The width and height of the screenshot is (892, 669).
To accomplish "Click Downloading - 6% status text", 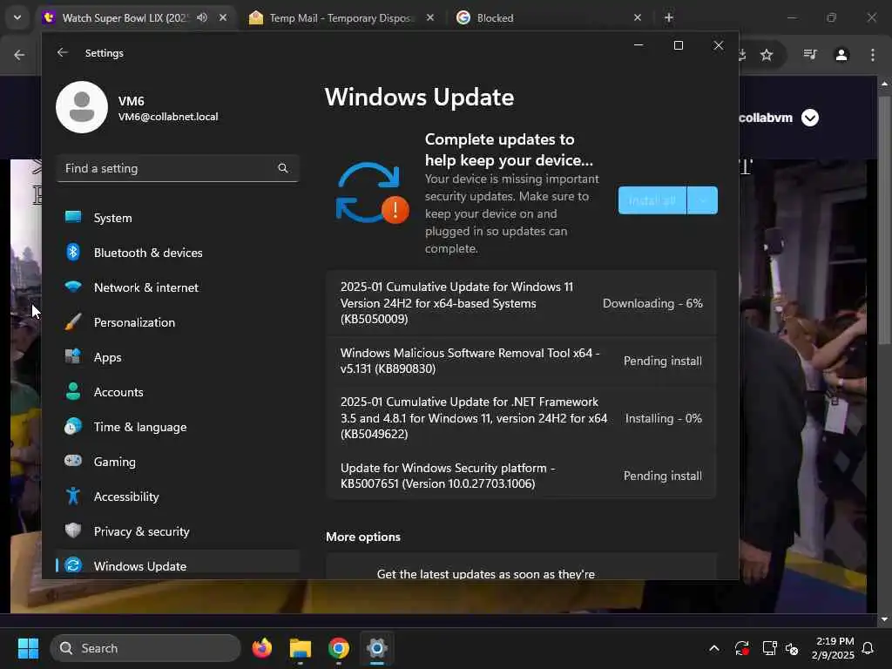I will click(x=652, y=303).
